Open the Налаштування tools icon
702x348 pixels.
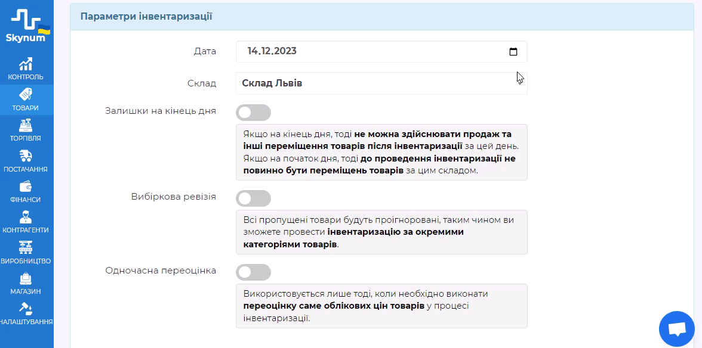(26, 309)
